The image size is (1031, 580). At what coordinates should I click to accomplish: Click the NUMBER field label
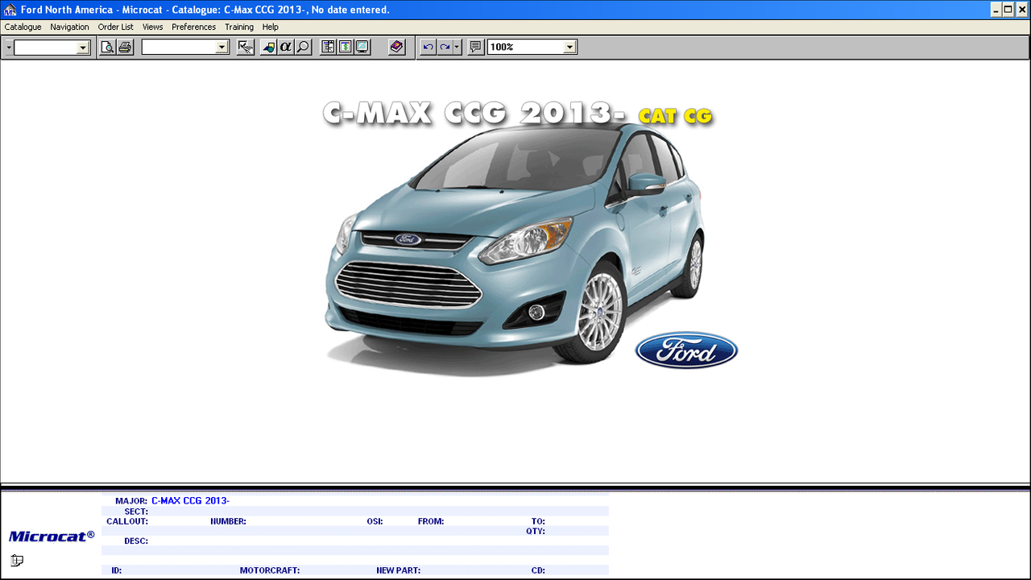pyautogui.click(x=229, y=521)
